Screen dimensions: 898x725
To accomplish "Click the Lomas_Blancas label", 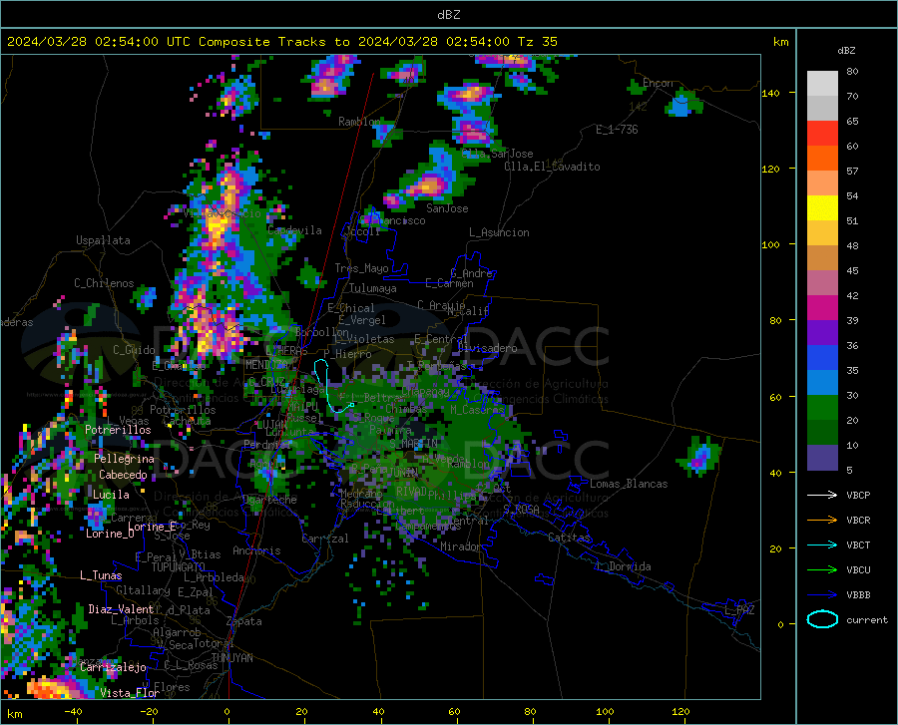I will click(629, 484).
